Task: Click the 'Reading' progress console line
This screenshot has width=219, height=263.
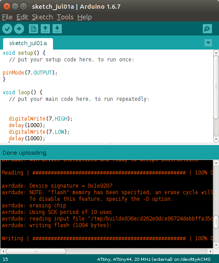Action: click(107, 173)
